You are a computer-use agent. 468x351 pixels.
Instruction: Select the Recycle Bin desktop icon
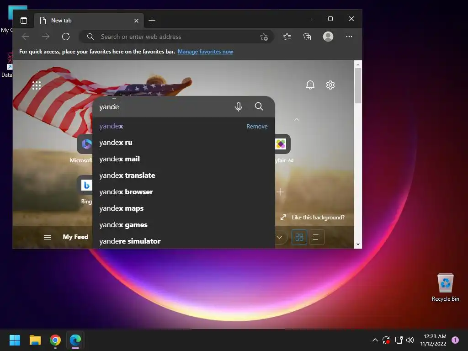[445, 287]
